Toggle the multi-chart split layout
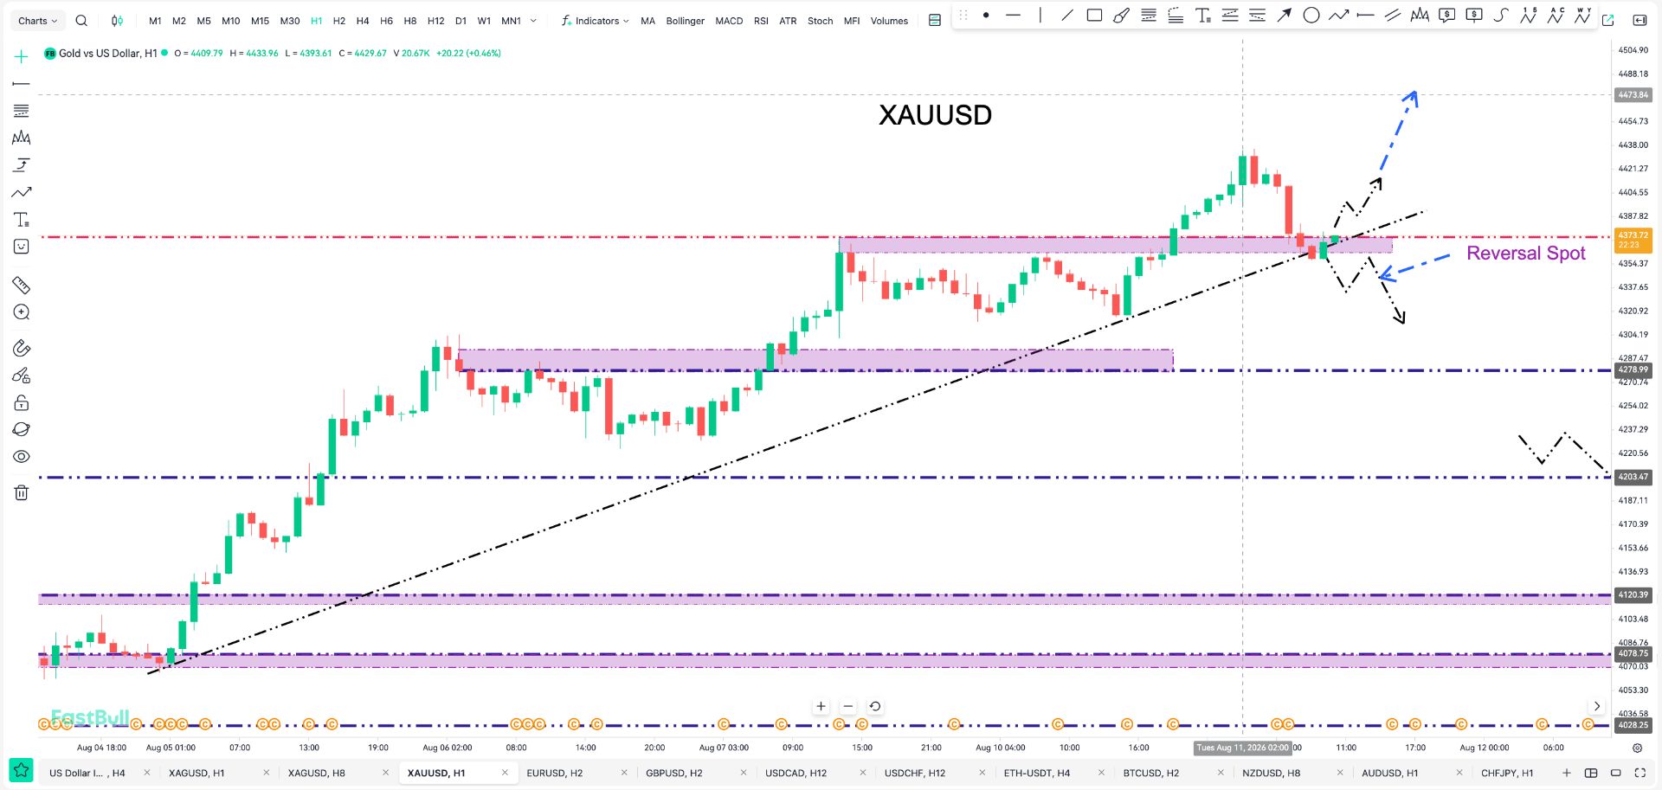The image size is (1662, 790). [x=1591, y=773]
